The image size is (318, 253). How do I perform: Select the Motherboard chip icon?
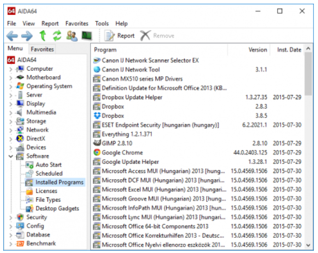[20, 78]
